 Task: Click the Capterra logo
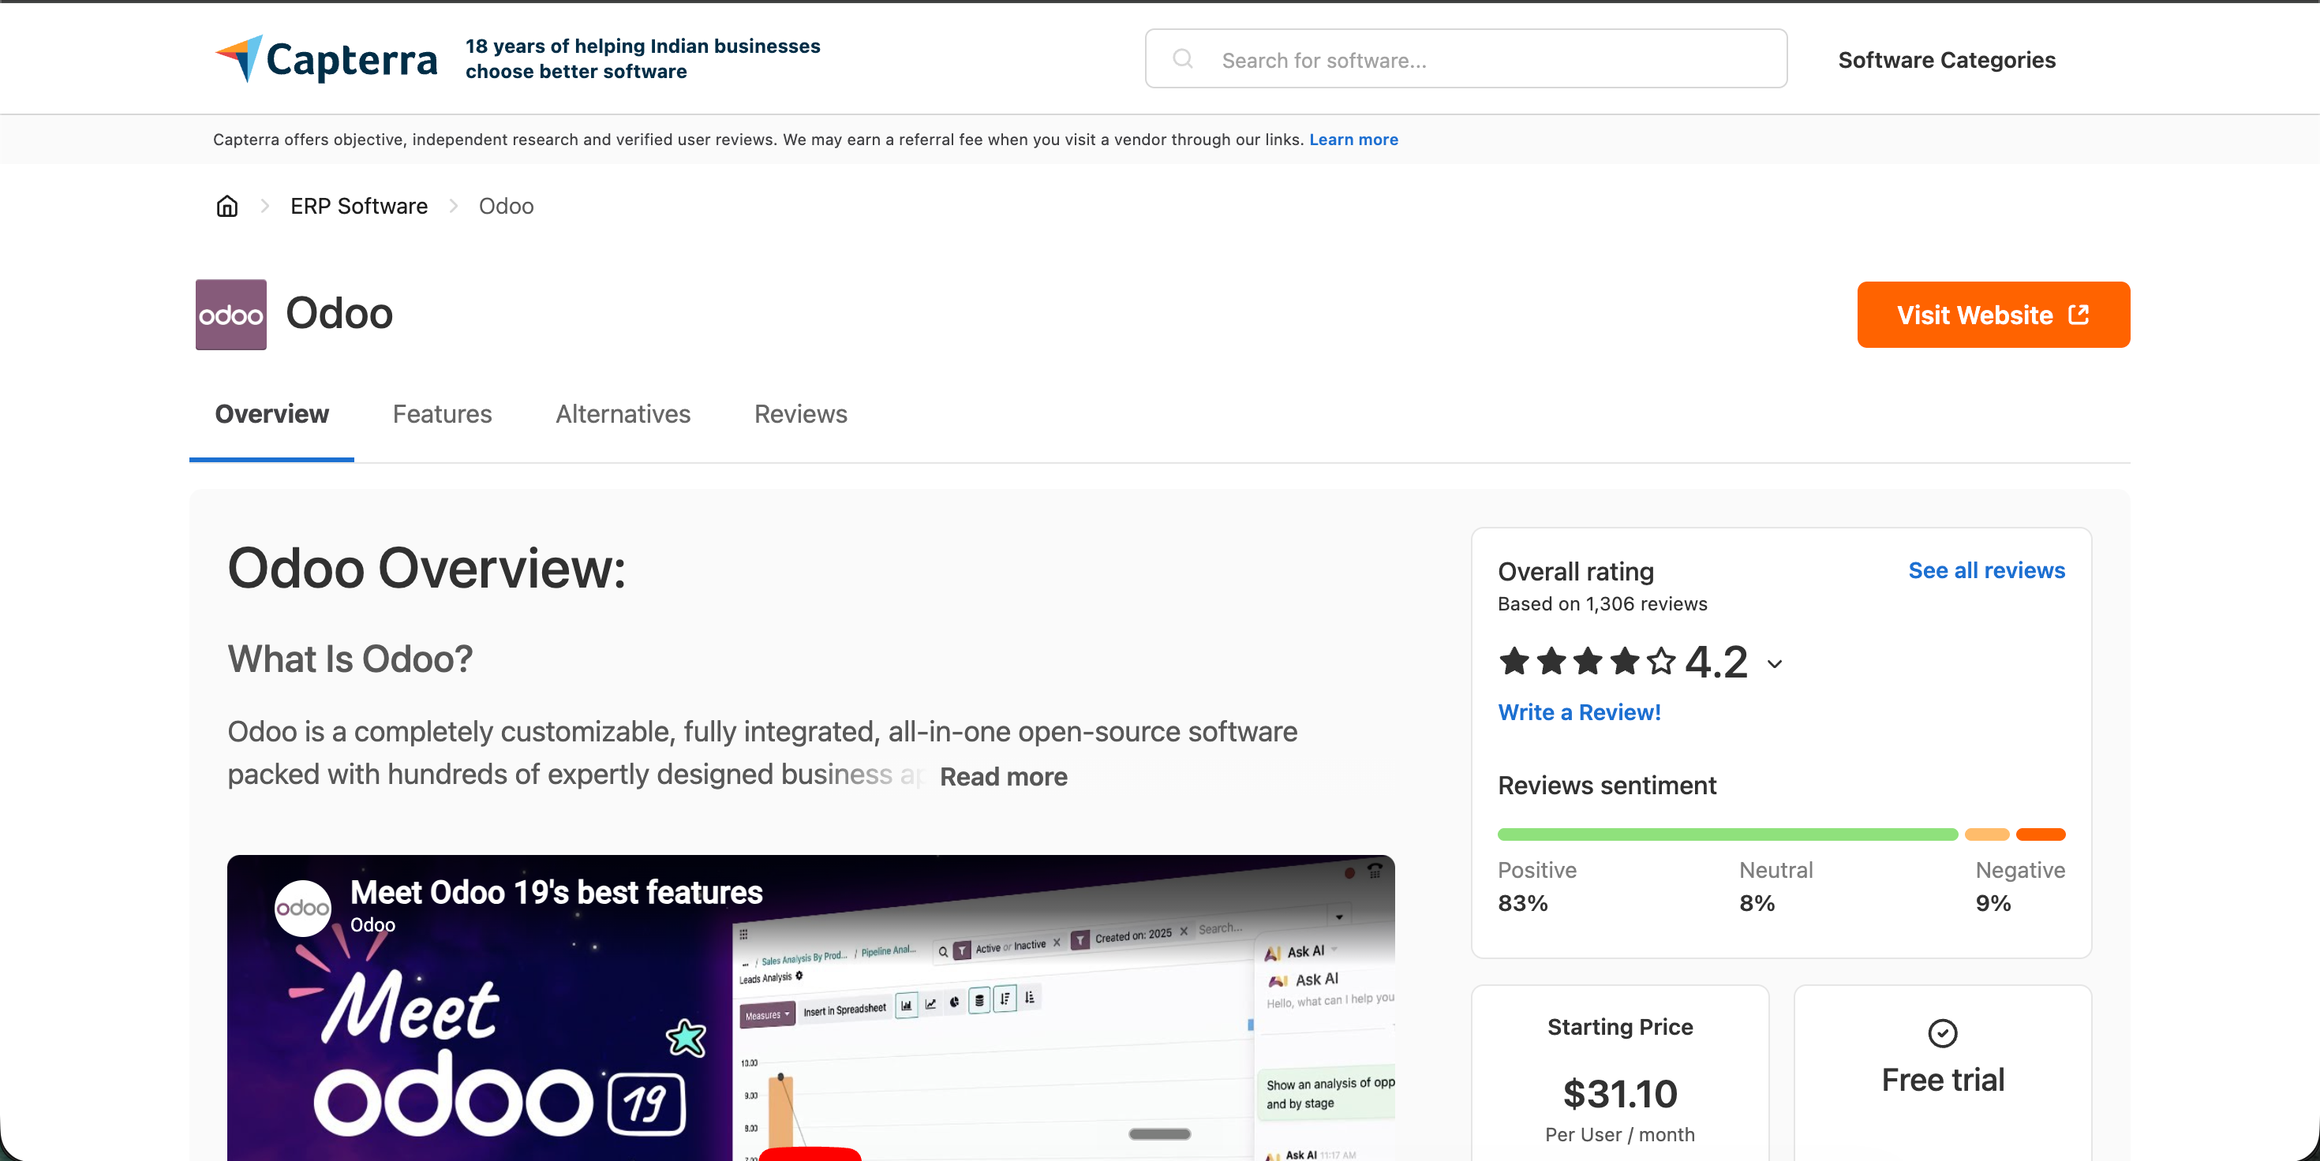click(x=326, y=59)
